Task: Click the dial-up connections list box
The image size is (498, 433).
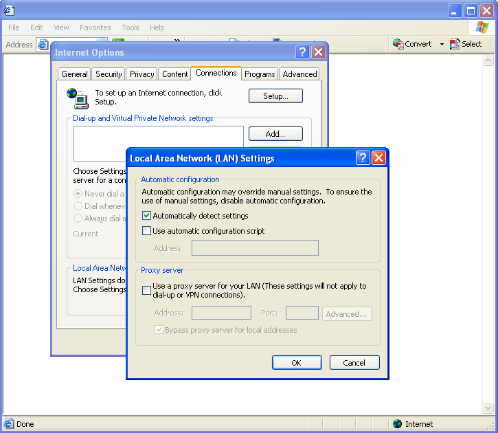Action: click(158, 143)
